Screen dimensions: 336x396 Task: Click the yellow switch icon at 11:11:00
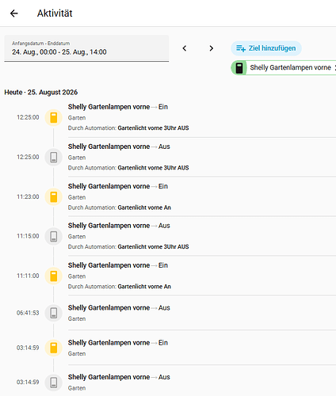pos(54,276)
